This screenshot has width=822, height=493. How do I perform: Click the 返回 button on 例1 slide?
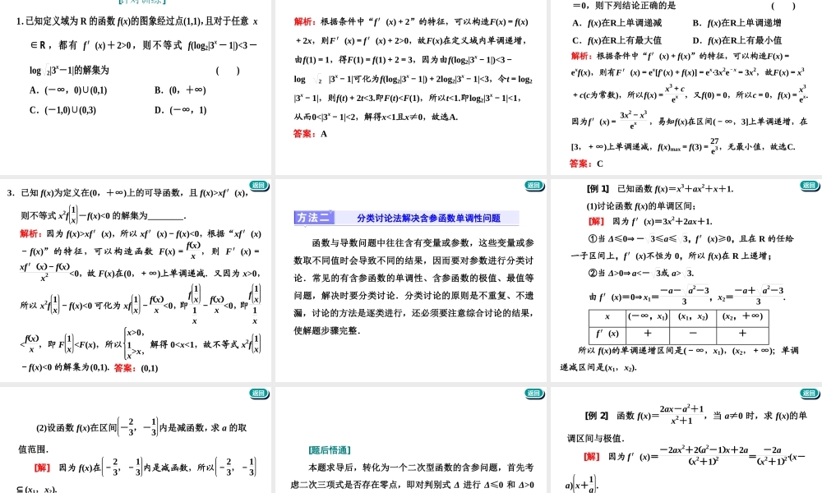coord(810,187)
